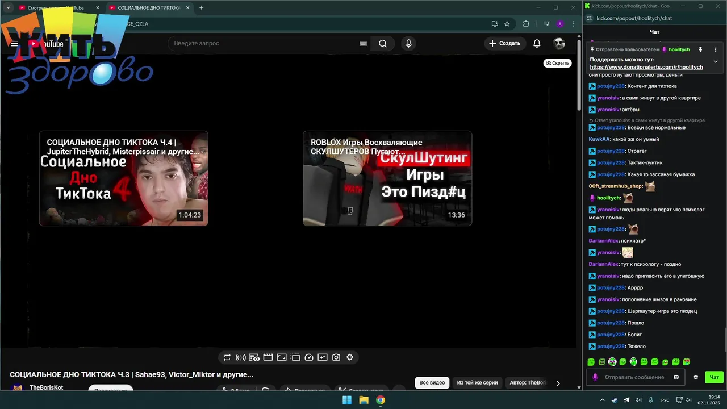Start voice search with the microphone

coord(408,43)
